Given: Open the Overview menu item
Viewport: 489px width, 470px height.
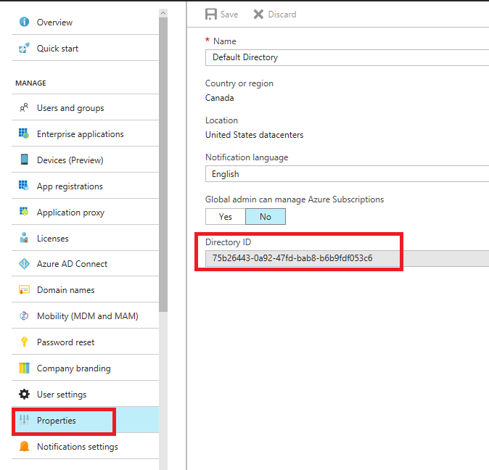Looking at the screenshot, I should tap(85, 22).
